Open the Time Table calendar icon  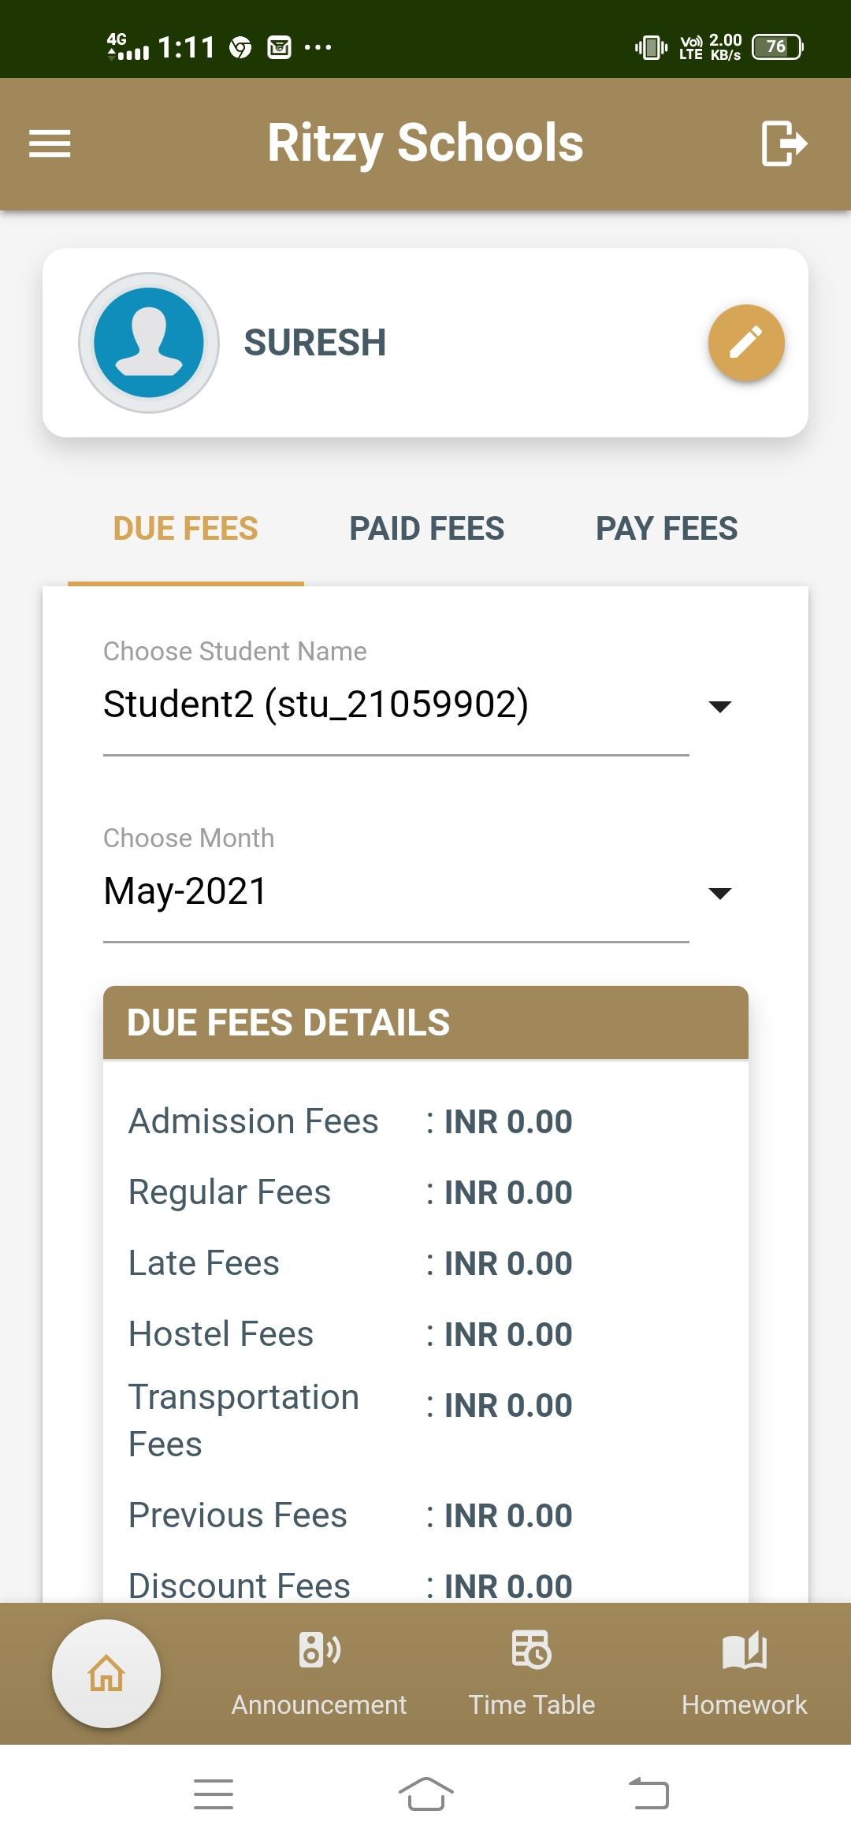[532, 1649]
